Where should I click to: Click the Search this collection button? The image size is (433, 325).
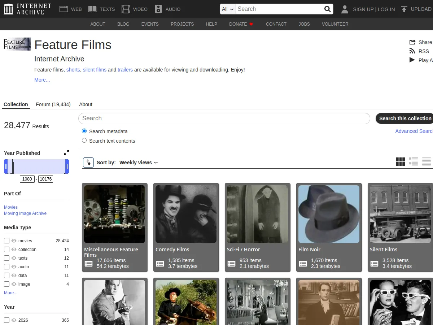(404, 118)
